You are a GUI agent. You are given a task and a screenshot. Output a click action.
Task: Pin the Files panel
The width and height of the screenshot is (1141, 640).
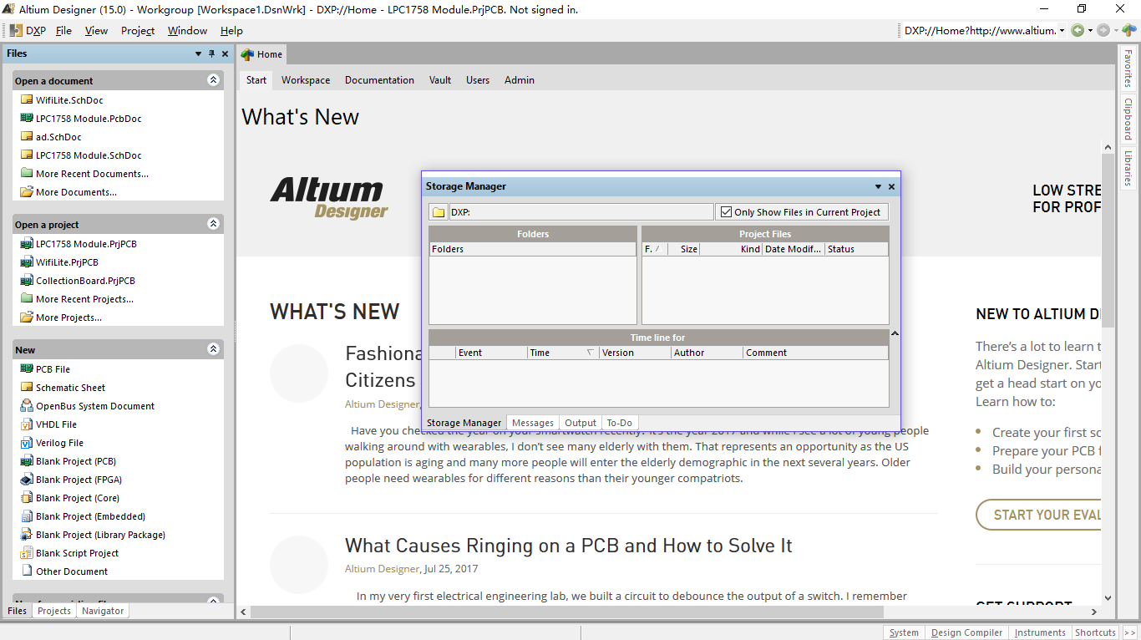pyautogui.click(x=212, y=53)
